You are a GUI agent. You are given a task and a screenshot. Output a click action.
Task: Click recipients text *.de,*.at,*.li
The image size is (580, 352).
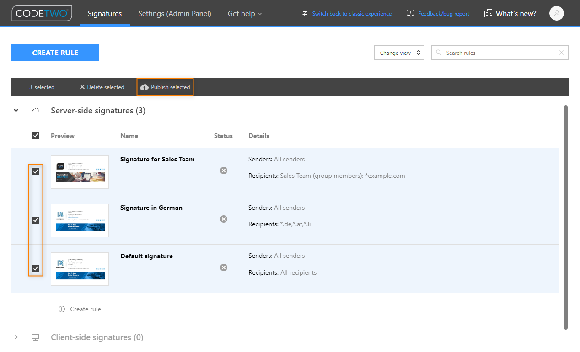pyautogui.click(x=295, y=224)
